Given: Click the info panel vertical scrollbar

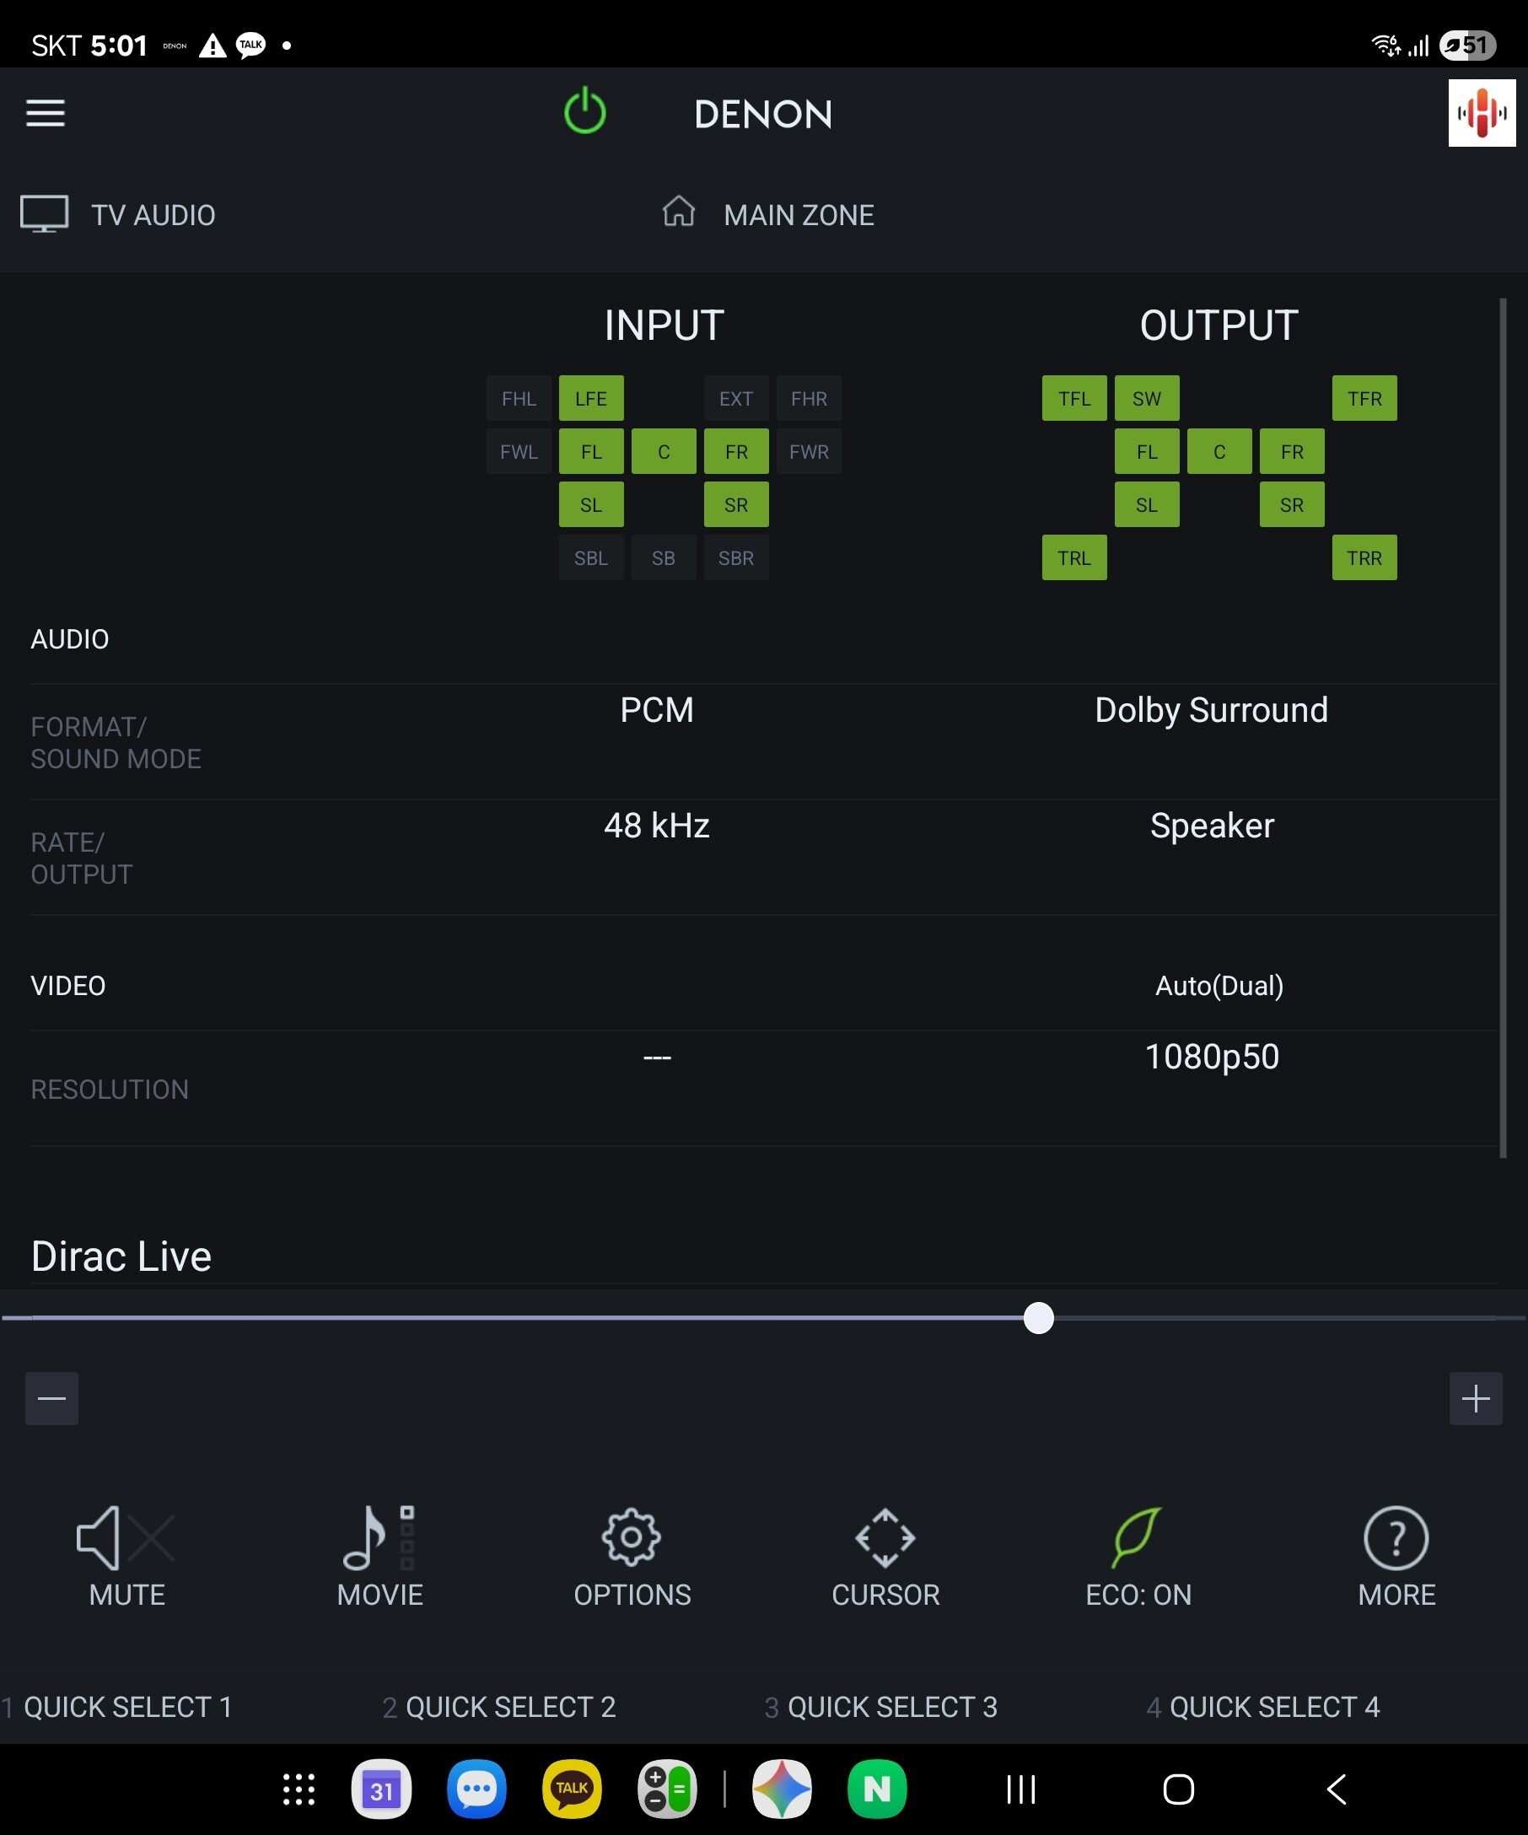Looking at the screenshot, I should 1503,729.
